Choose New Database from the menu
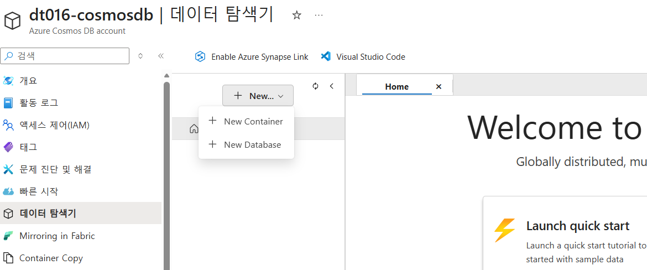 coord(246,144)
